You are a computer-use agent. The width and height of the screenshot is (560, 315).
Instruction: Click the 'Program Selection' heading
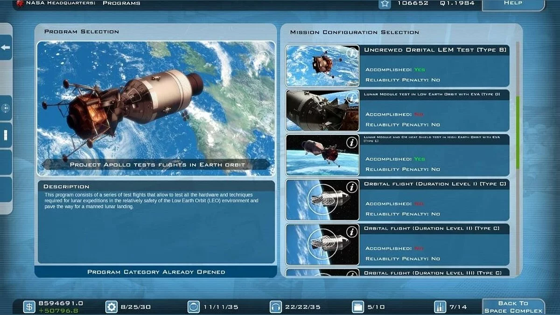click(x=81, y=31)
